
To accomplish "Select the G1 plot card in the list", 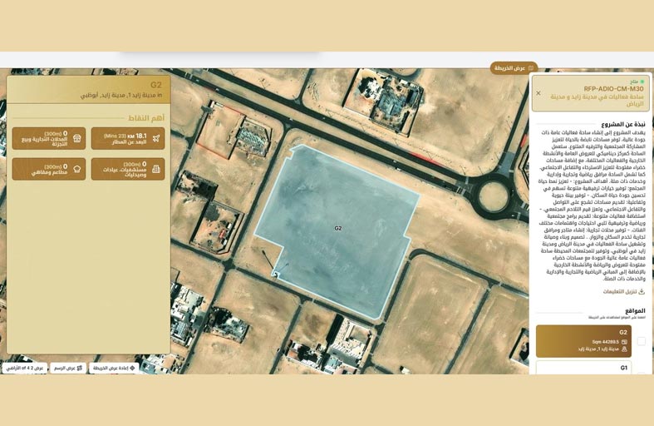I will 583,367.
